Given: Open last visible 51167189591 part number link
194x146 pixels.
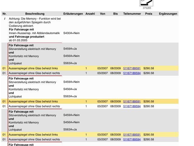Looking at the screenshot, I should 132,134.
